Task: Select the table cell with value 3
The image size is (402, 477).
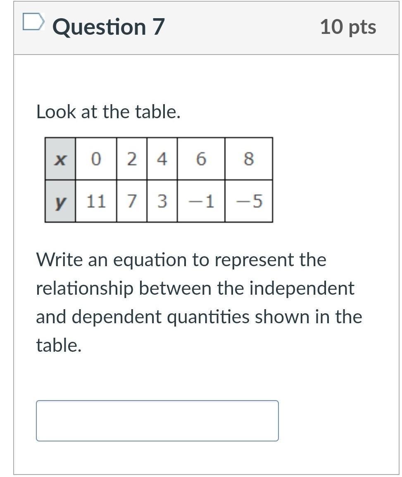Action: [162, 201]
